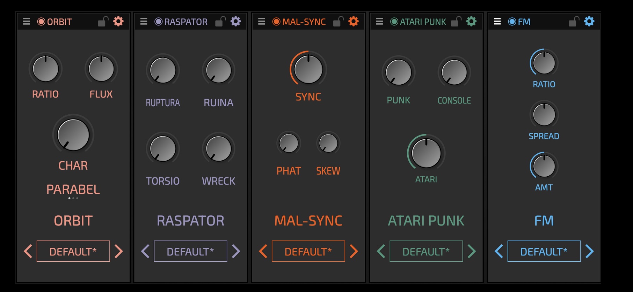The height and width of the screenshot is (292, 633).
Task: Go to previous MAL-SYNC preset
Action: click(x=263, y=251)
